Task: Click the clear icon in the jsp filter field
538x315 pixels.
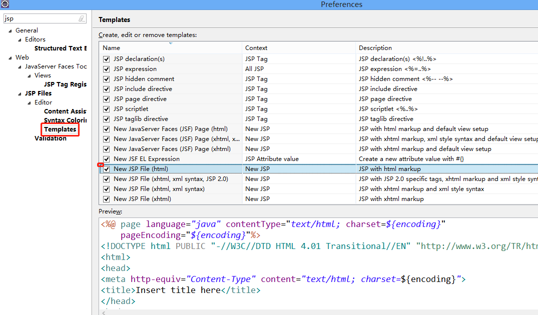Action: (82, 19)
